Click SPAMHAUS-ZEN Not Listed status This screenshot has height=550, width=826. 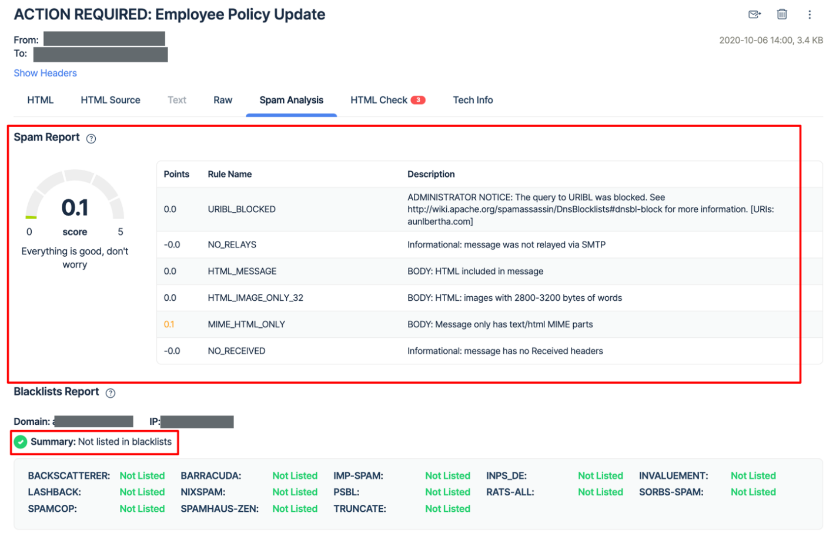pos(295,509)
